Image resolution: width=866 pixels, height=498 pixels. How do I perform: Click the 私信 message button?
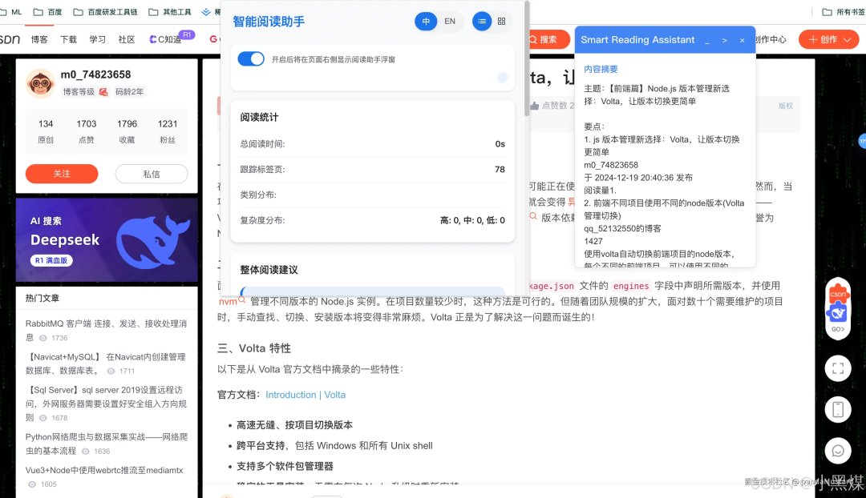[152, 174]
